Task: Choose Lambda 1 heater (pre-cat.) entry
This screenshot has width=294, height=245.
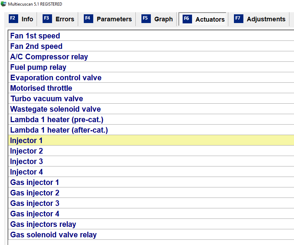Action: pyautogui.click(x=151, y=119)
